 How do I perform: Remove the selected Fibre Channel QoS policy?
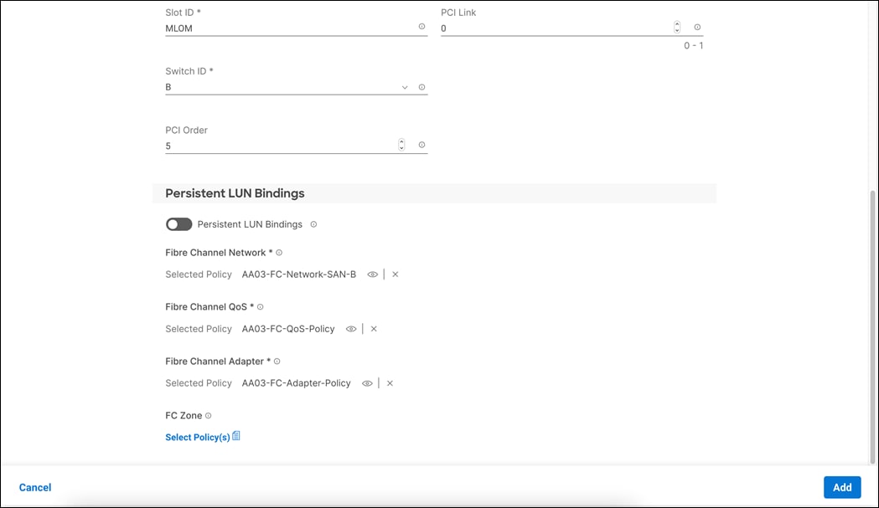[374, 328]
